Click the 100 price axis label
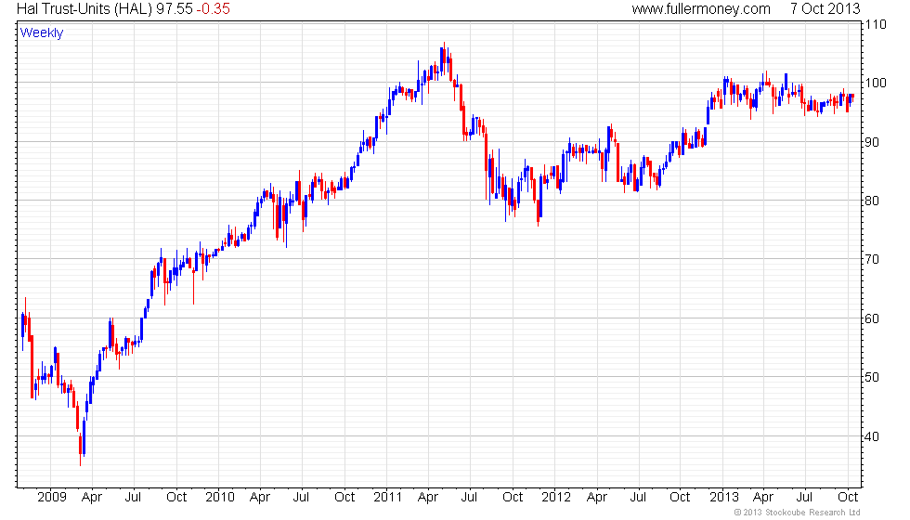 pos(875,83)
